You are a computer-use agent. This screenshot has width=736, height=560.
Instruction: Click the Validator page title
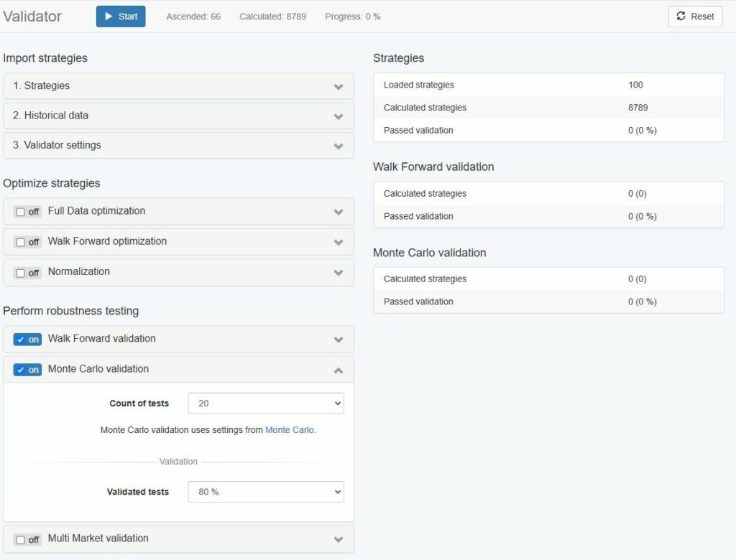(x=32, y=17)
